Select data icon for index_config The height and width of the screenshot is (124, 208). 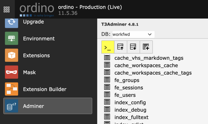tap(107, 102)
